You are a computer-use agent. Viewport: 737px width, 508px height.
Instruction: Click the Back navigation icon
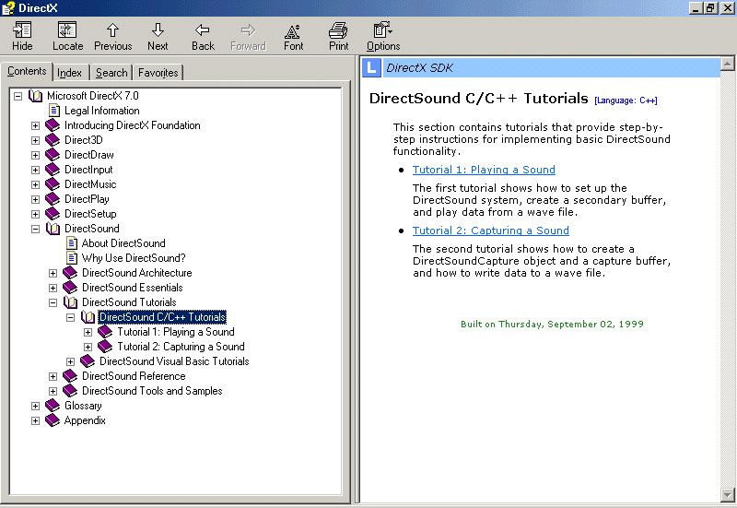pyautogui.click(x=203, y=30)
